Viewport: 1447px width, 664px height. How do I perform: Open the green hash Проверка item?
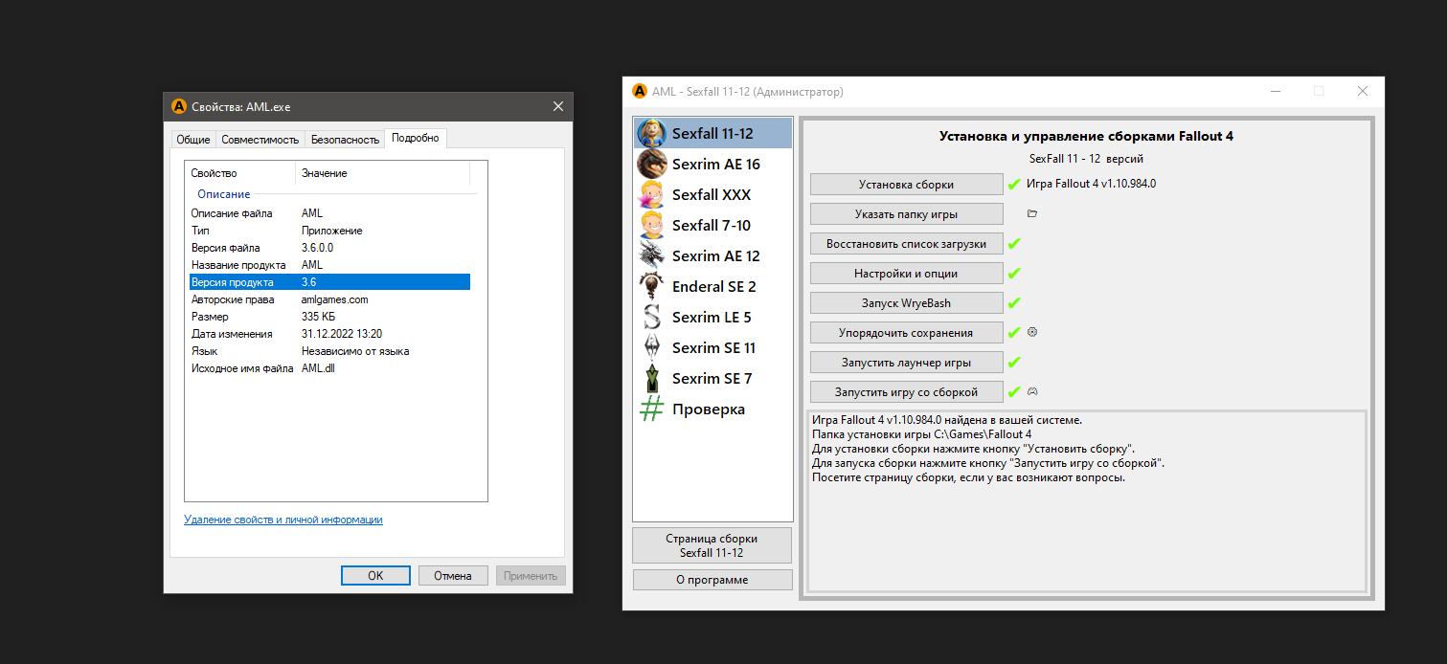click(652, 409)
